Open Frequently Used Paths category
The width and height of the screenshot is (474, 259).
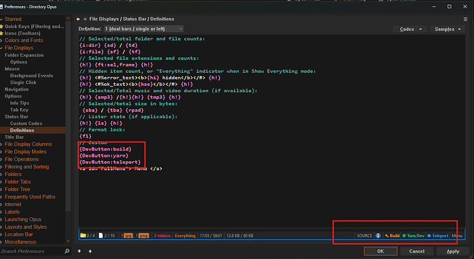[x=30, y=196]
